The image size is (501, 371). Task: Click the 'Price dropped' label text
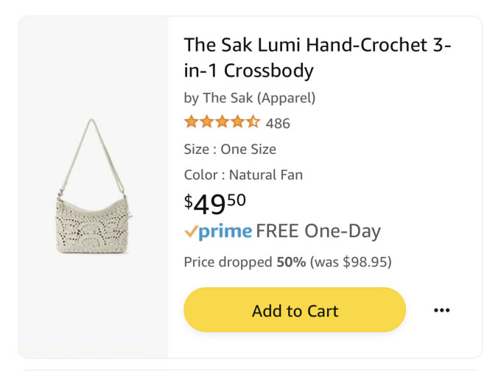(x=228, y=262)
